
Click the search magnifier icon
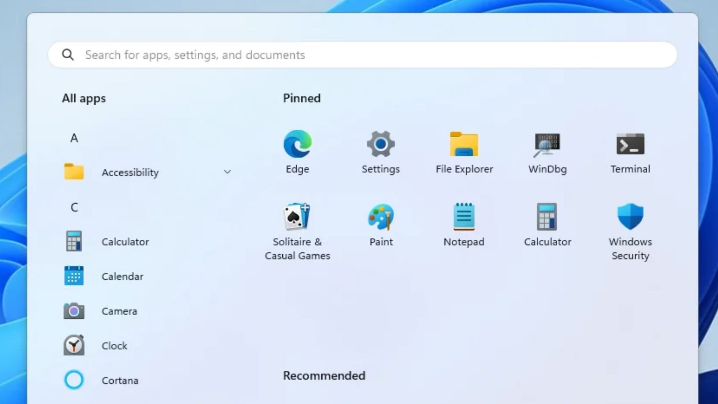pos(68,55)
